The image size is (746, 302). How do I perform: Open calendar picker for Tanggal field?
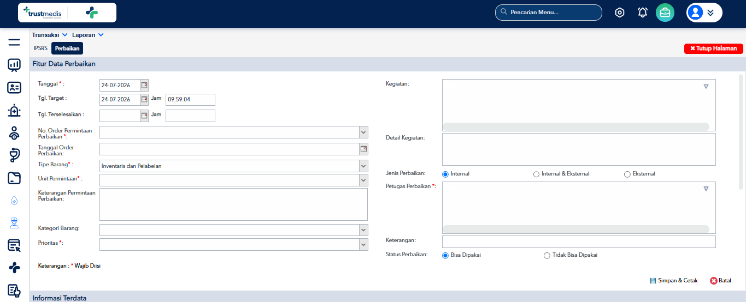(144, 85)
